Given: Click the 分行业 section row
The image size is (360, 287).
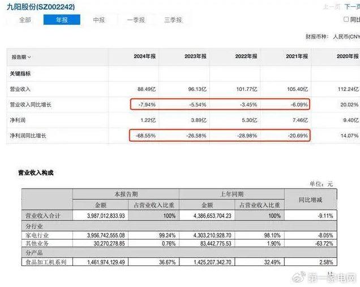Looking at the screenshot, I should pyautogui.click(x=179, y=226).
